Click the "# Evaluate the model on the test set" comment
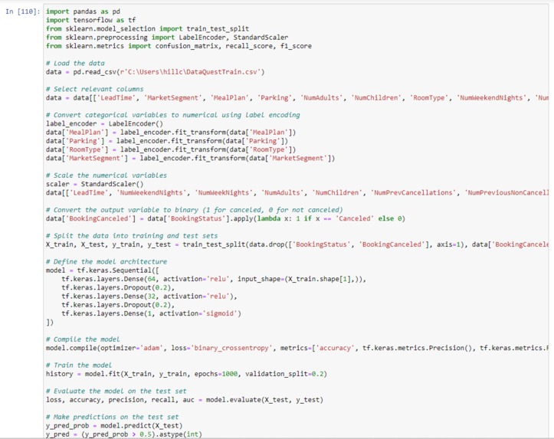 (116, 391)
